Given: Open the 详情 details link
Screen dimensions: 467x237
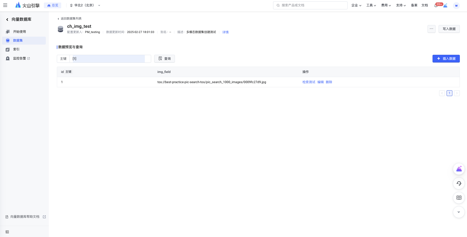Looking at the screenshot, I should point(225,32).
